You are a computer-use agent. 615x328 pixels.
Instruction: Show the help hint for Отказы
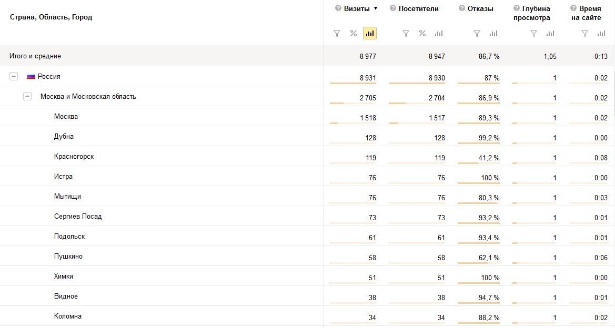click(x=462, y=8)
